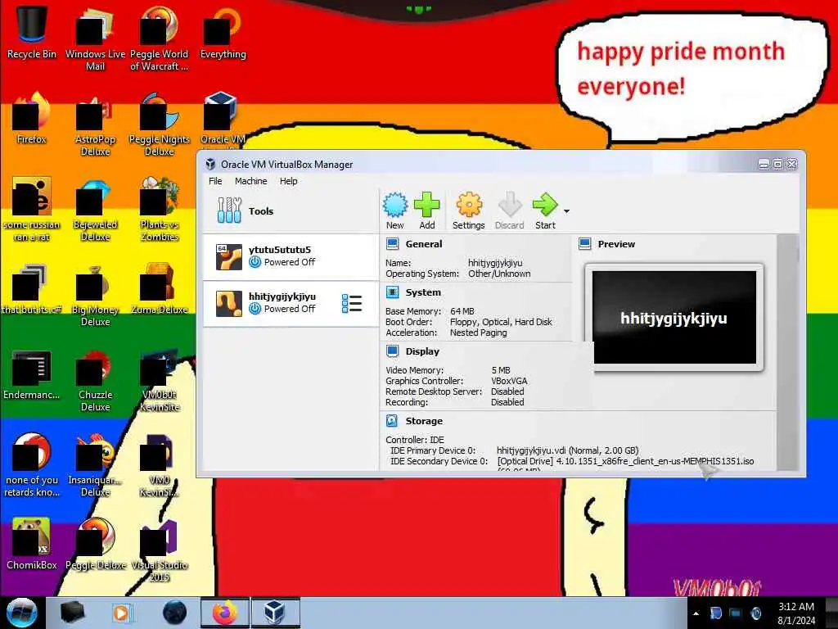Click Firefox in the taskbar
This screenshot has width=838, height=629.
tap(225, 613)
